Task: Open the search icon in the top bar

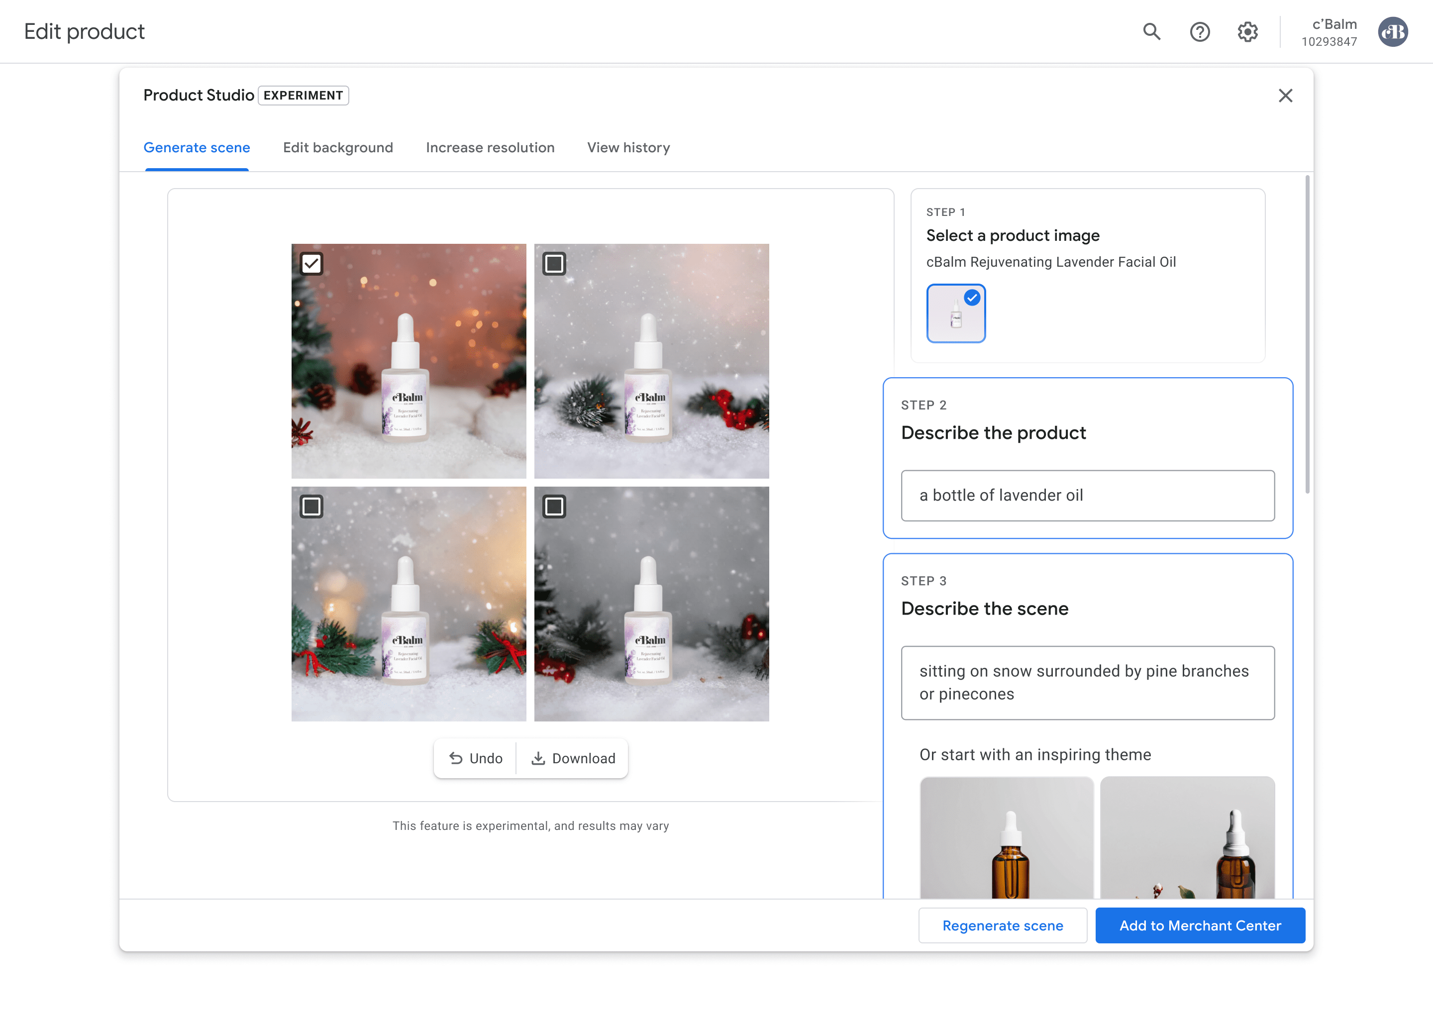Action: (x=1151, y=31)
